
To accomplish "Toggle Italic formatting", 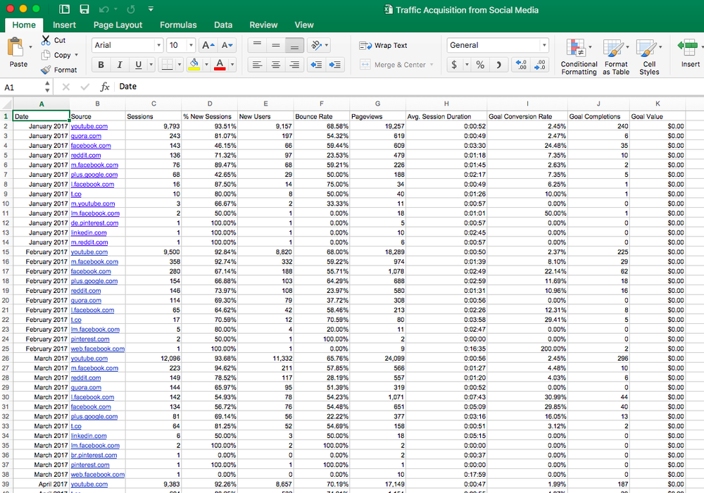I will 120,65.
